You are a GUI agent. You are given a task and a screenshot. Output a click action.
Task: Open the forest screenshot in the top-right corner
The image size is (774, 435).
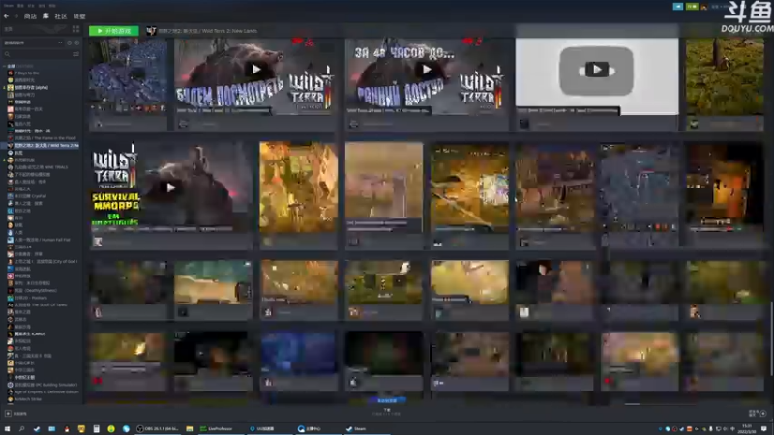tap(725, 76)
